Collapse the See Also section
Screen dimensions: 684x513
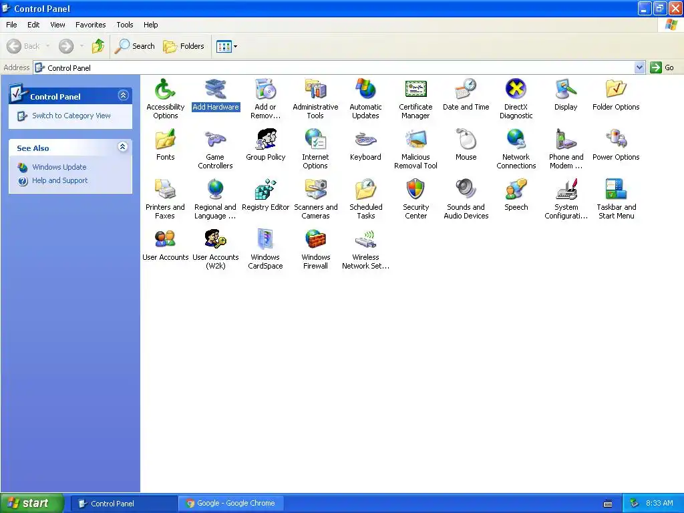[123, 147]
